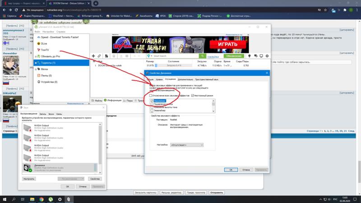Click playback devices list scroll down arrow
The height and width of the screenshot is (203, 361).
[100, 173]
